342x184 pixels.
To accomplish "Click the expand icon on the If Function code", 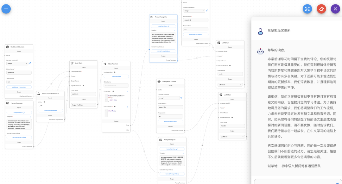I will [x=128, y=91].
